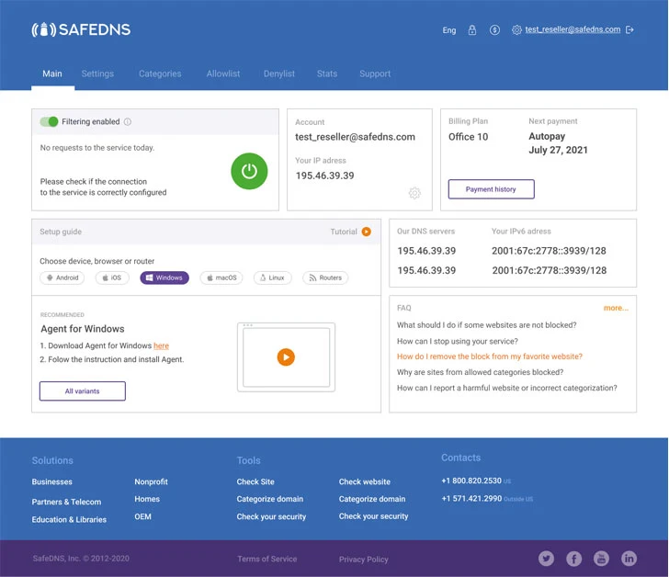Open FAQ about allowed categories blocked

[x=480, y=372]
